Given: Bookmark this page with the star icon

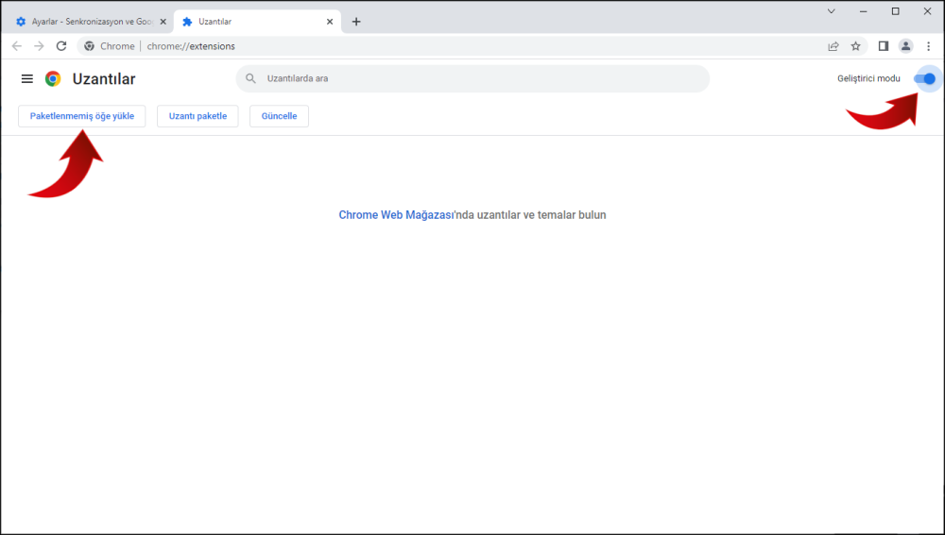Looking at the screenshot, I should pos(856,46).
